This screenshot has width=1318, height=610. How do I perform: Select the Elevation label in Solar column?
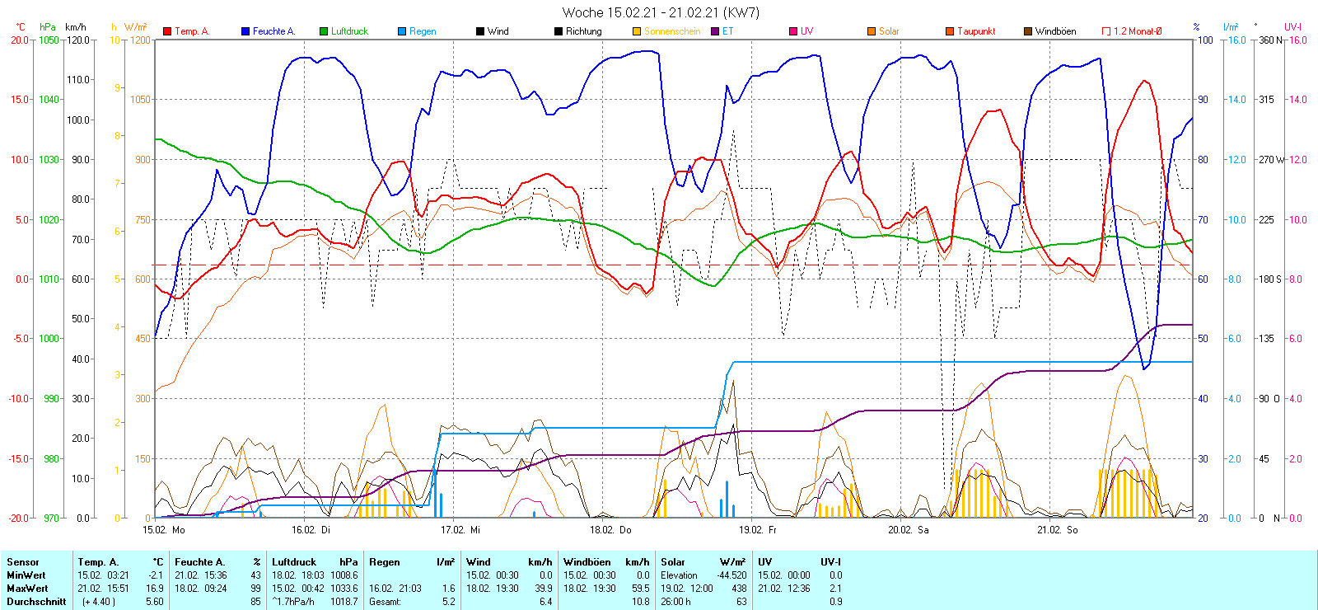[x=679, y=575]
